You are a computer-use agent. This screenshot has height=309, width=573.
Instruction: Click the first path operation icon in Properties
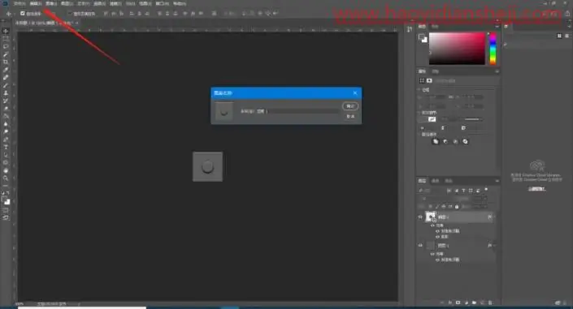pyautogui.click(x=435, y=142)
